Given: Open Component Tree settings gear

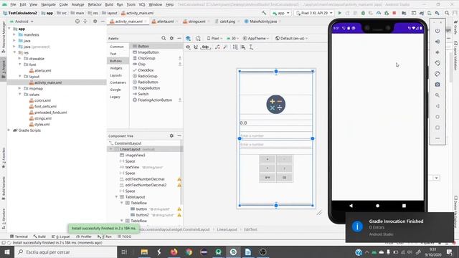Looking at the screenshot, I should tap(171, 135).
